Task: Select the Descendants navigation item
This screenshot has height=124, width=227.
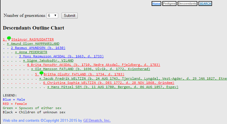Action: coord(187,3)
